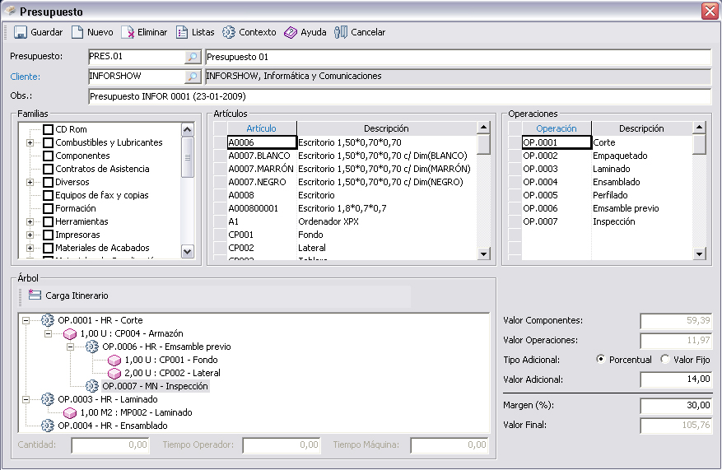
Task: Sort by the Artículo column header
Action: pyautogui.click(x=261, y=128)
